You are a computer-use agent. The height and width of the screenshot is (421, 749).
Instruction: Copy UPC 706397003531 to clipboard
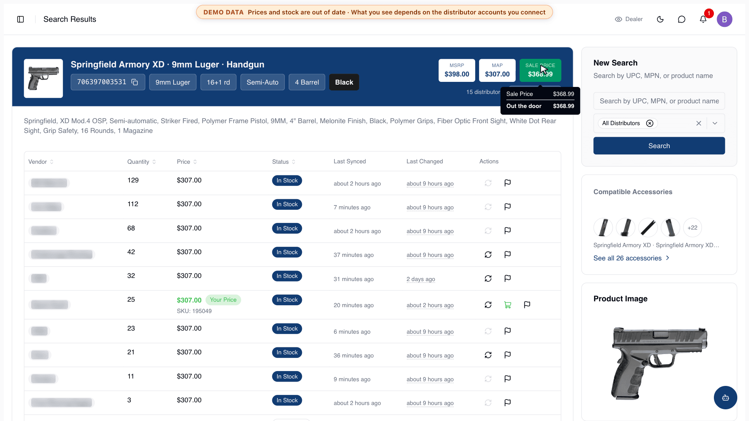pos(135,82)
